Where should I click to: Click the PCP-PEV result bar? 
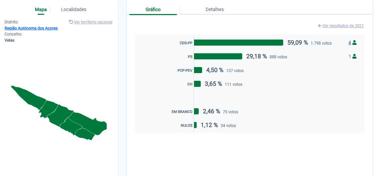coord(198,70)
